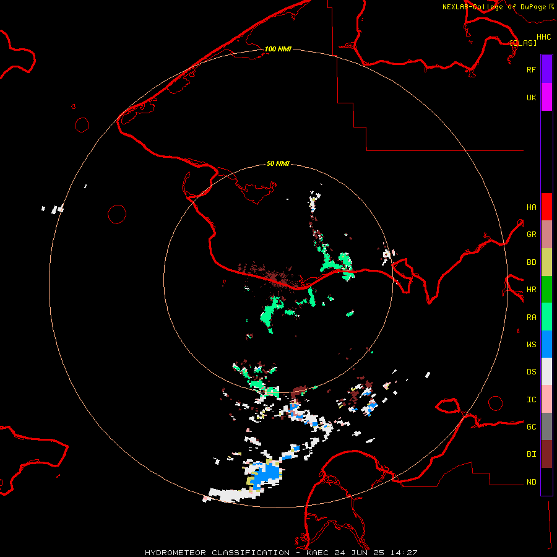
Task: Click the "ND" legend label
Action: click(531, 482)
